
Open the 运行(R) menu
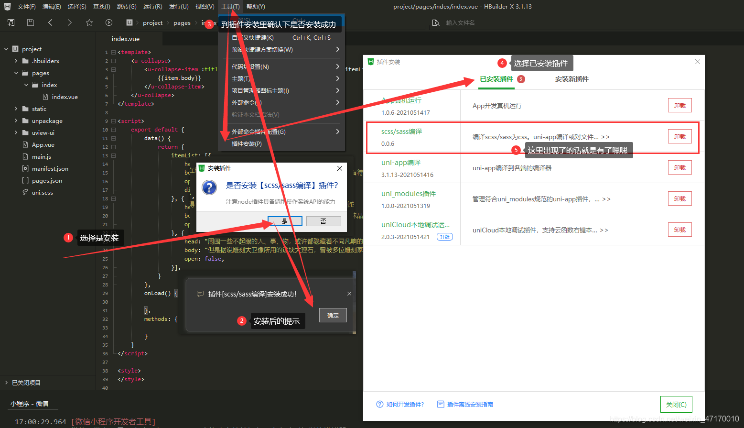[152, 6]
